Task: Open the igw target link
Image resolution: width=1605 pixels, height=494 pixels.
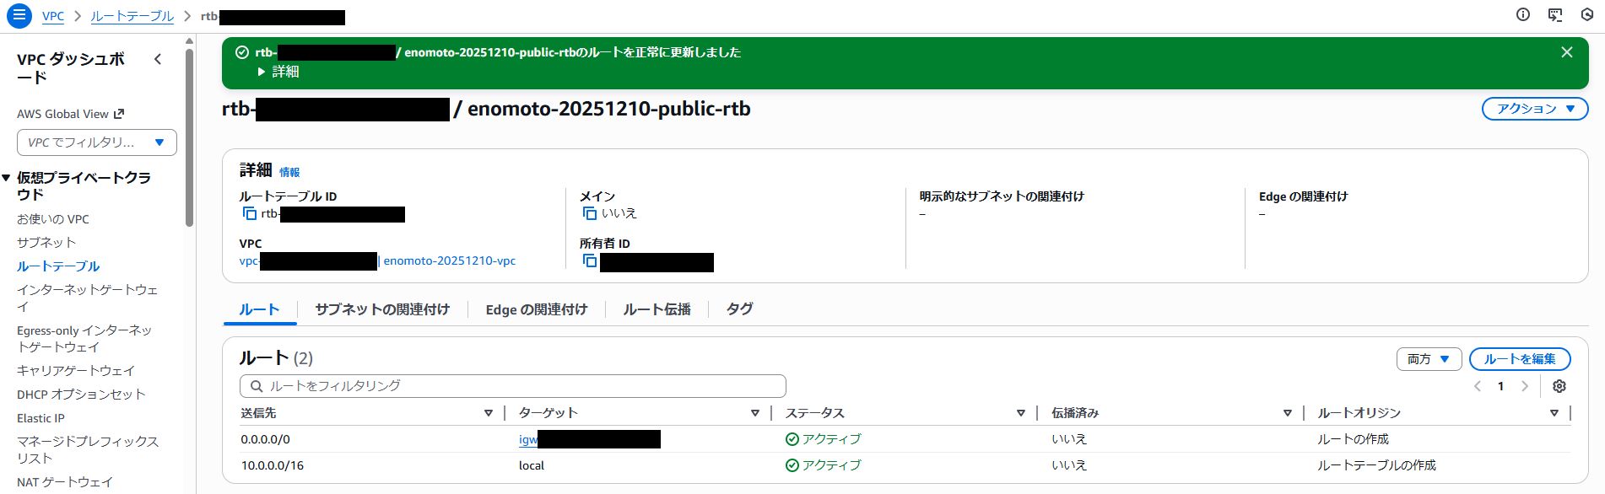Action: point(528,439)
